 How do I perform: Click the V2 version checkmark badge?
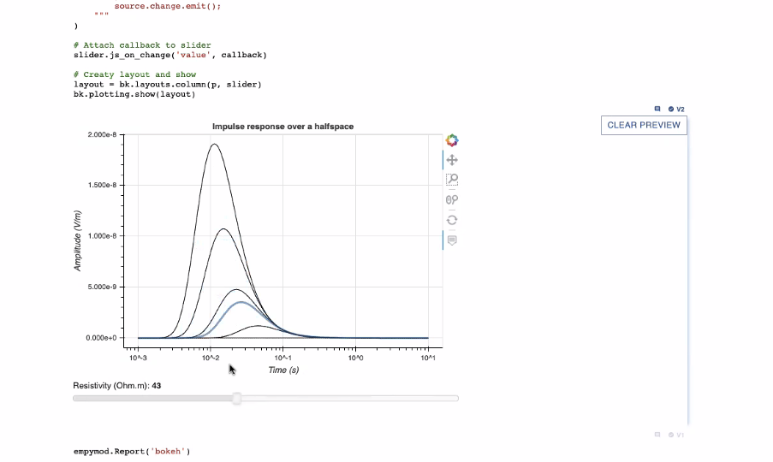676,110
